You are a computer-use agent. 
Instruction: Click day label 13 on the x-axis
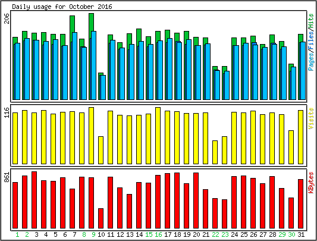(x=130, y=234)
